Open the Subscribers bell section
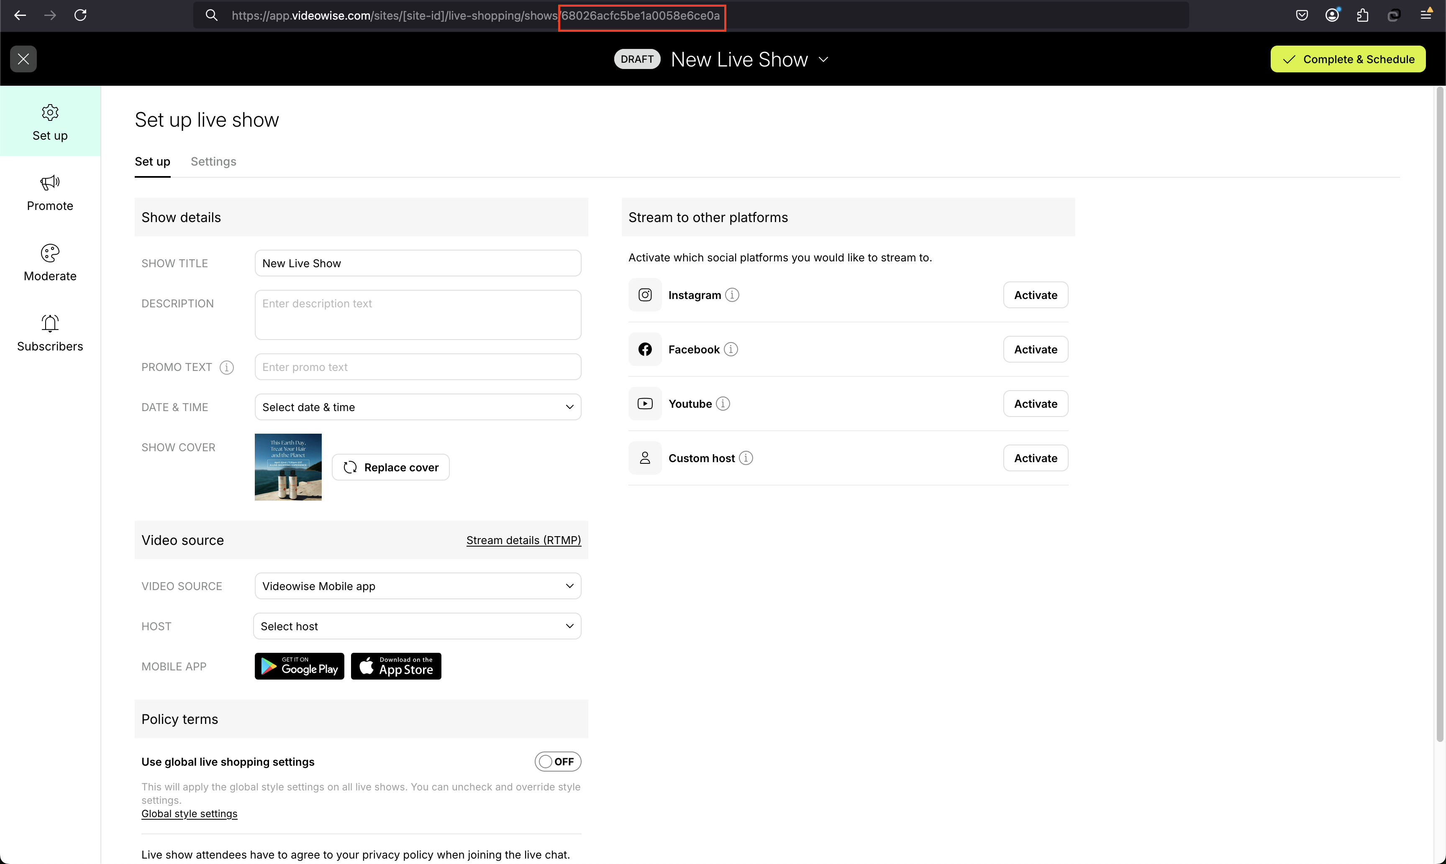1446x864 pixels. pos(50,334)
